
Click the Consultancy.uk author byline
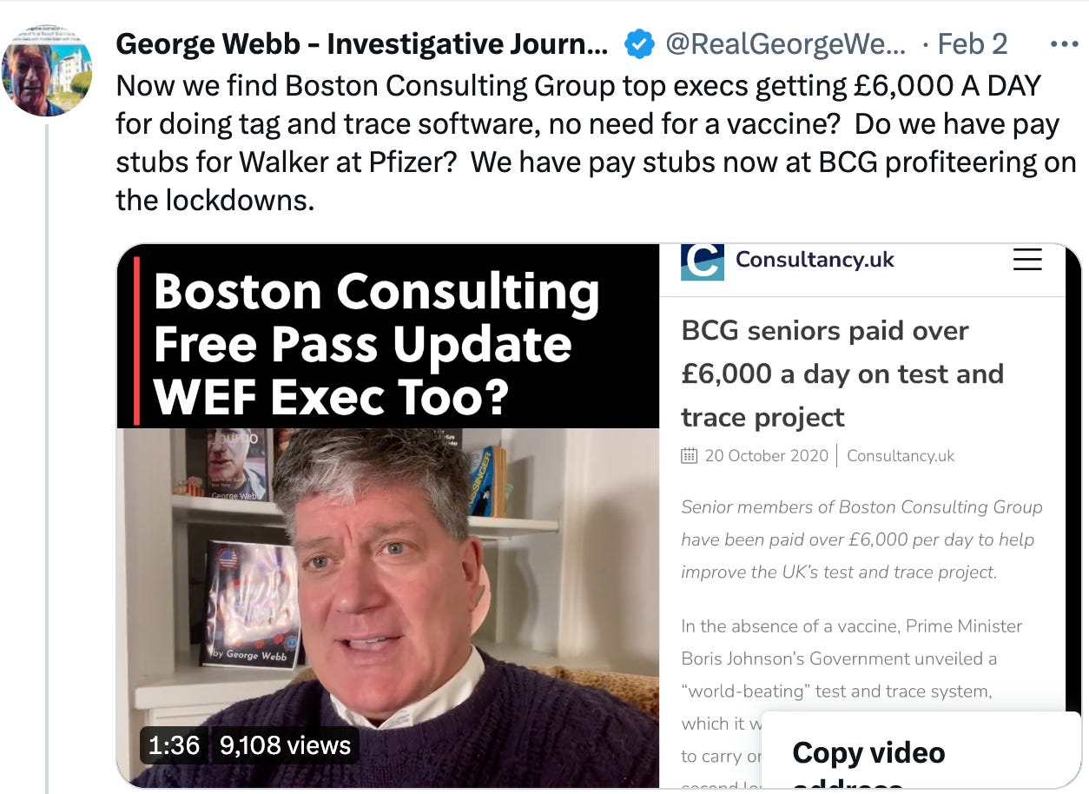[x=901, y=456]
